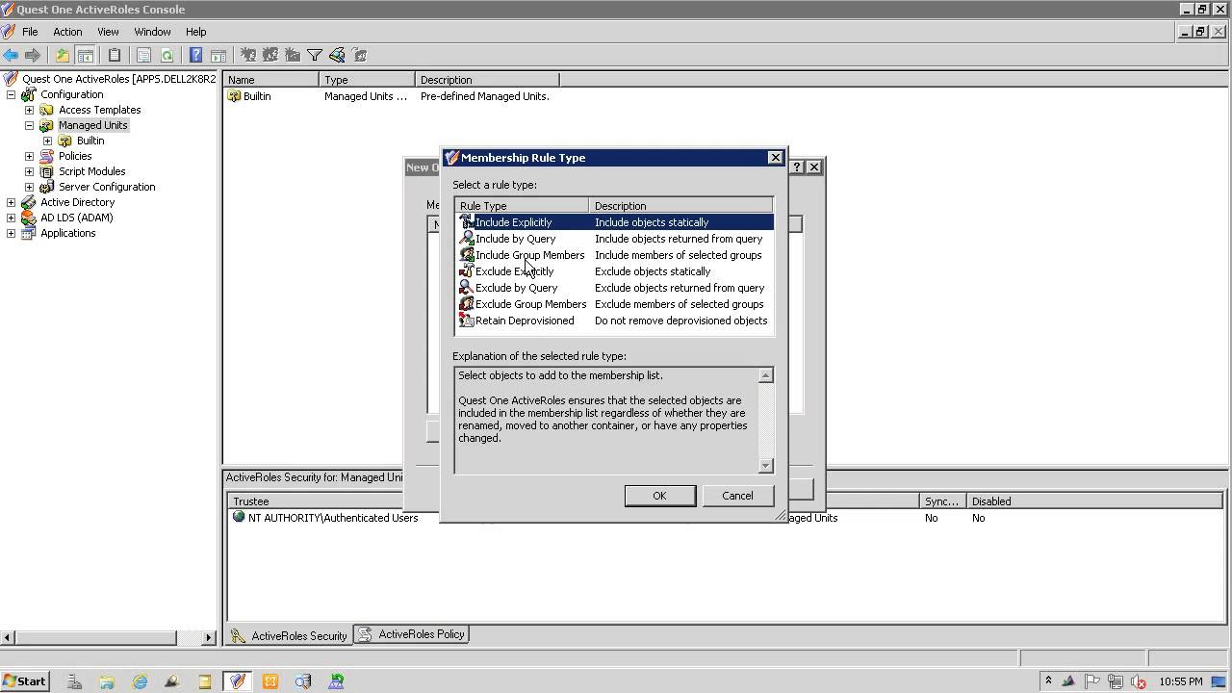Open the View menu
This screenshot has height=693, width=1232.
pos(108,32)
